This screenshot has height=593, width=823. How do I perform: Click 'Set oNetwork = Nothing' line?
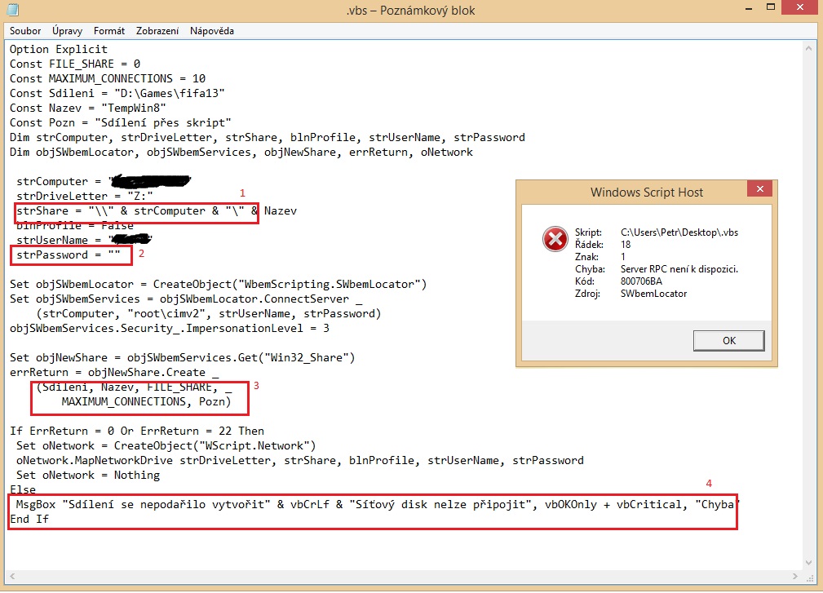pos(87,476)
